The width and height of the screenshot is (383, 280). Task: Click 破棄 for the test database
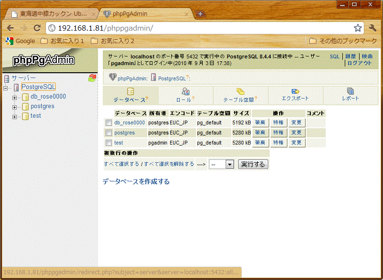click(x=261, y=143)
